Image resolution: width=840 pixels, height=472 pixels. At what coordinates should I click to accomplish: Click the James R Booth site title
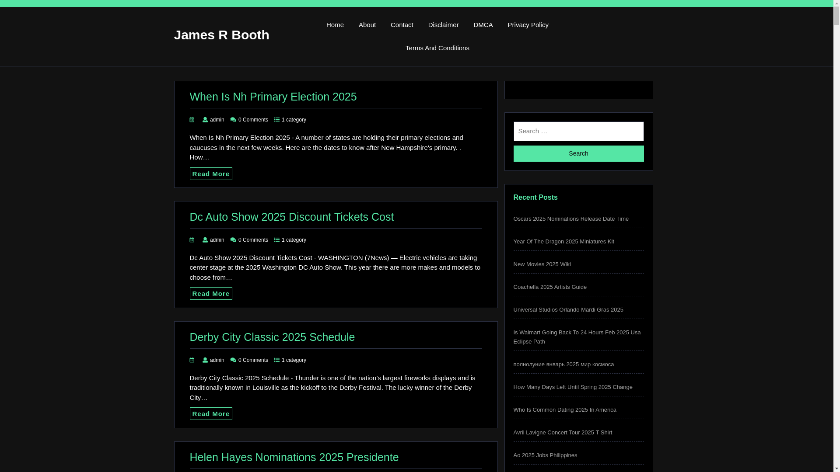click(222, 35)
